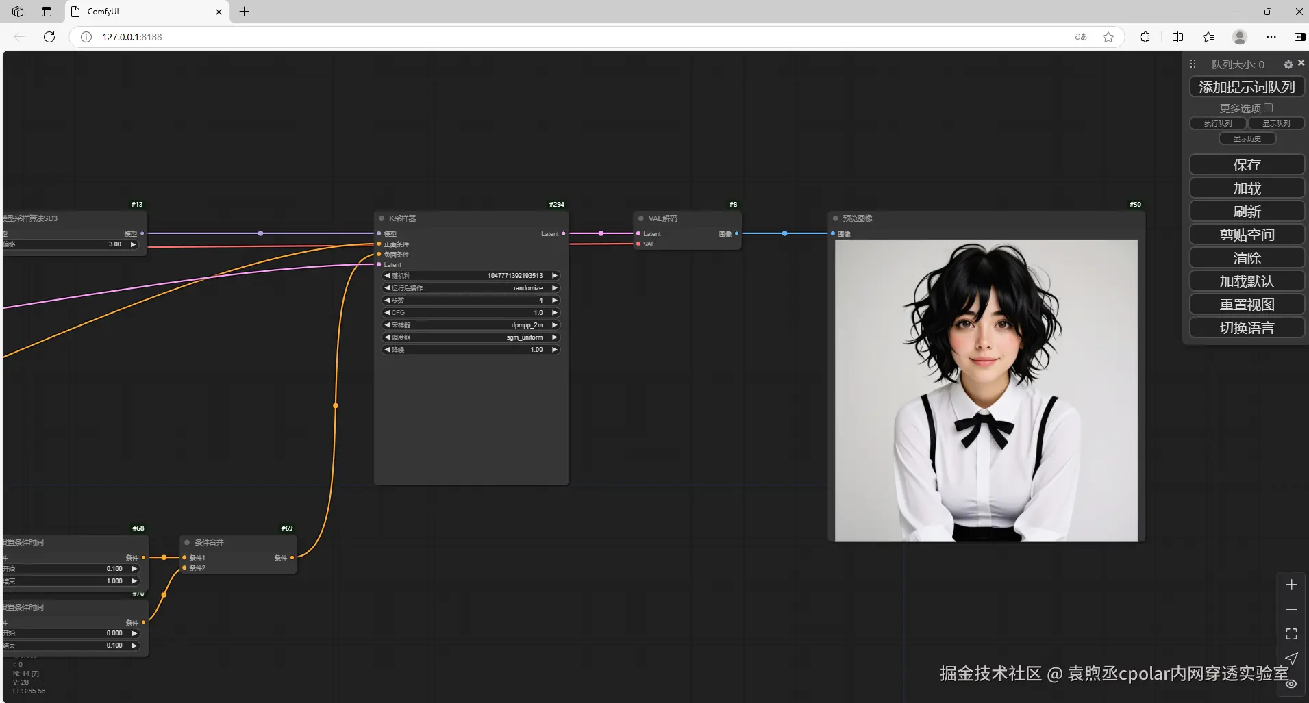Refresh the browser page
This screenshot has width=1309, height=703.
click(49, 37)
